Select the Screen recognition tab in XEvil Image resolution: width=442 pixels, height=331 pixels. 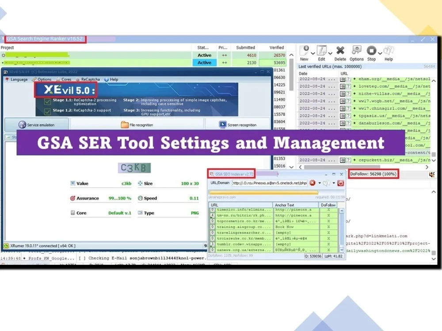(x=239, y=124)
